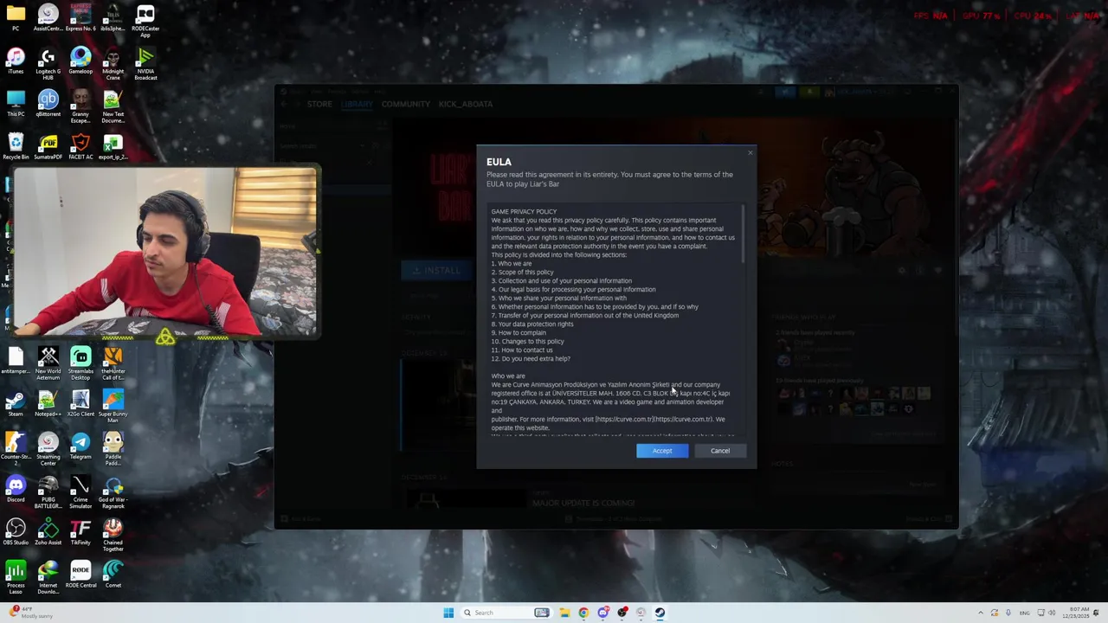
Task: Open PUBG BATTLEGROUNDS shortcut
Action: pos(48,492)
